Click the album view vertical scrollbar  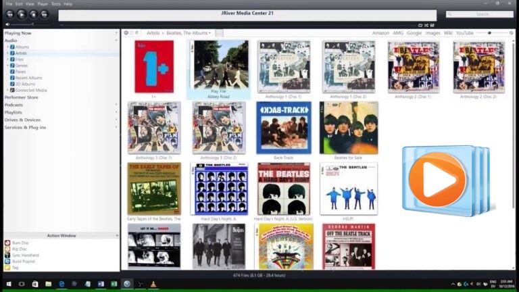514,126
